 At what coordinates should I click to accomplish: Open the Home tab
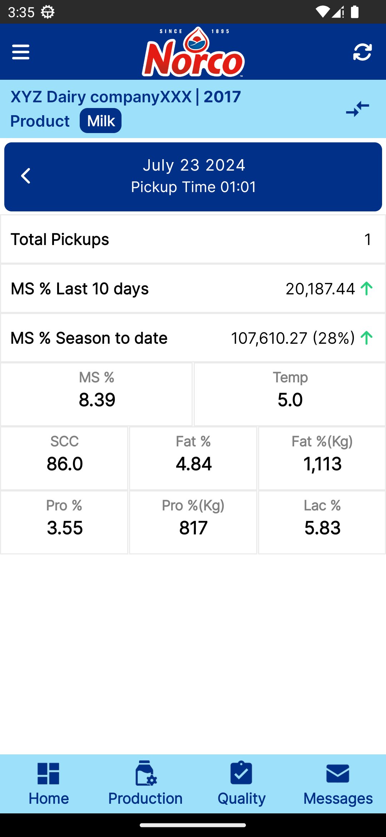click(49, 783)
